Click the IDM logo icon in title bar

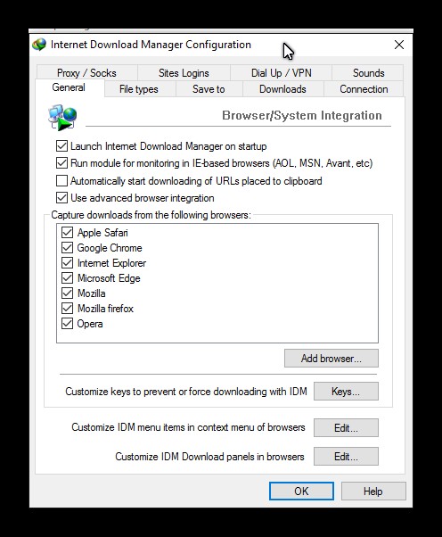39,45
